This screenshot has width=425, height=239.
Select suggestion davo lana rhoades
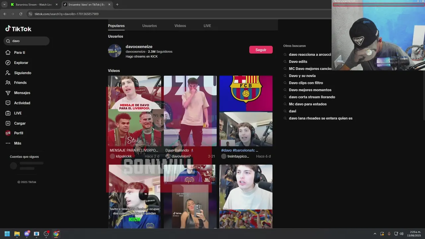pos(320,118)
